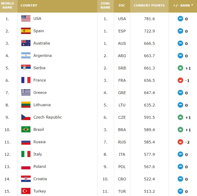
Task: Click the Brazil flag icon
Action: tap(26, 130)
